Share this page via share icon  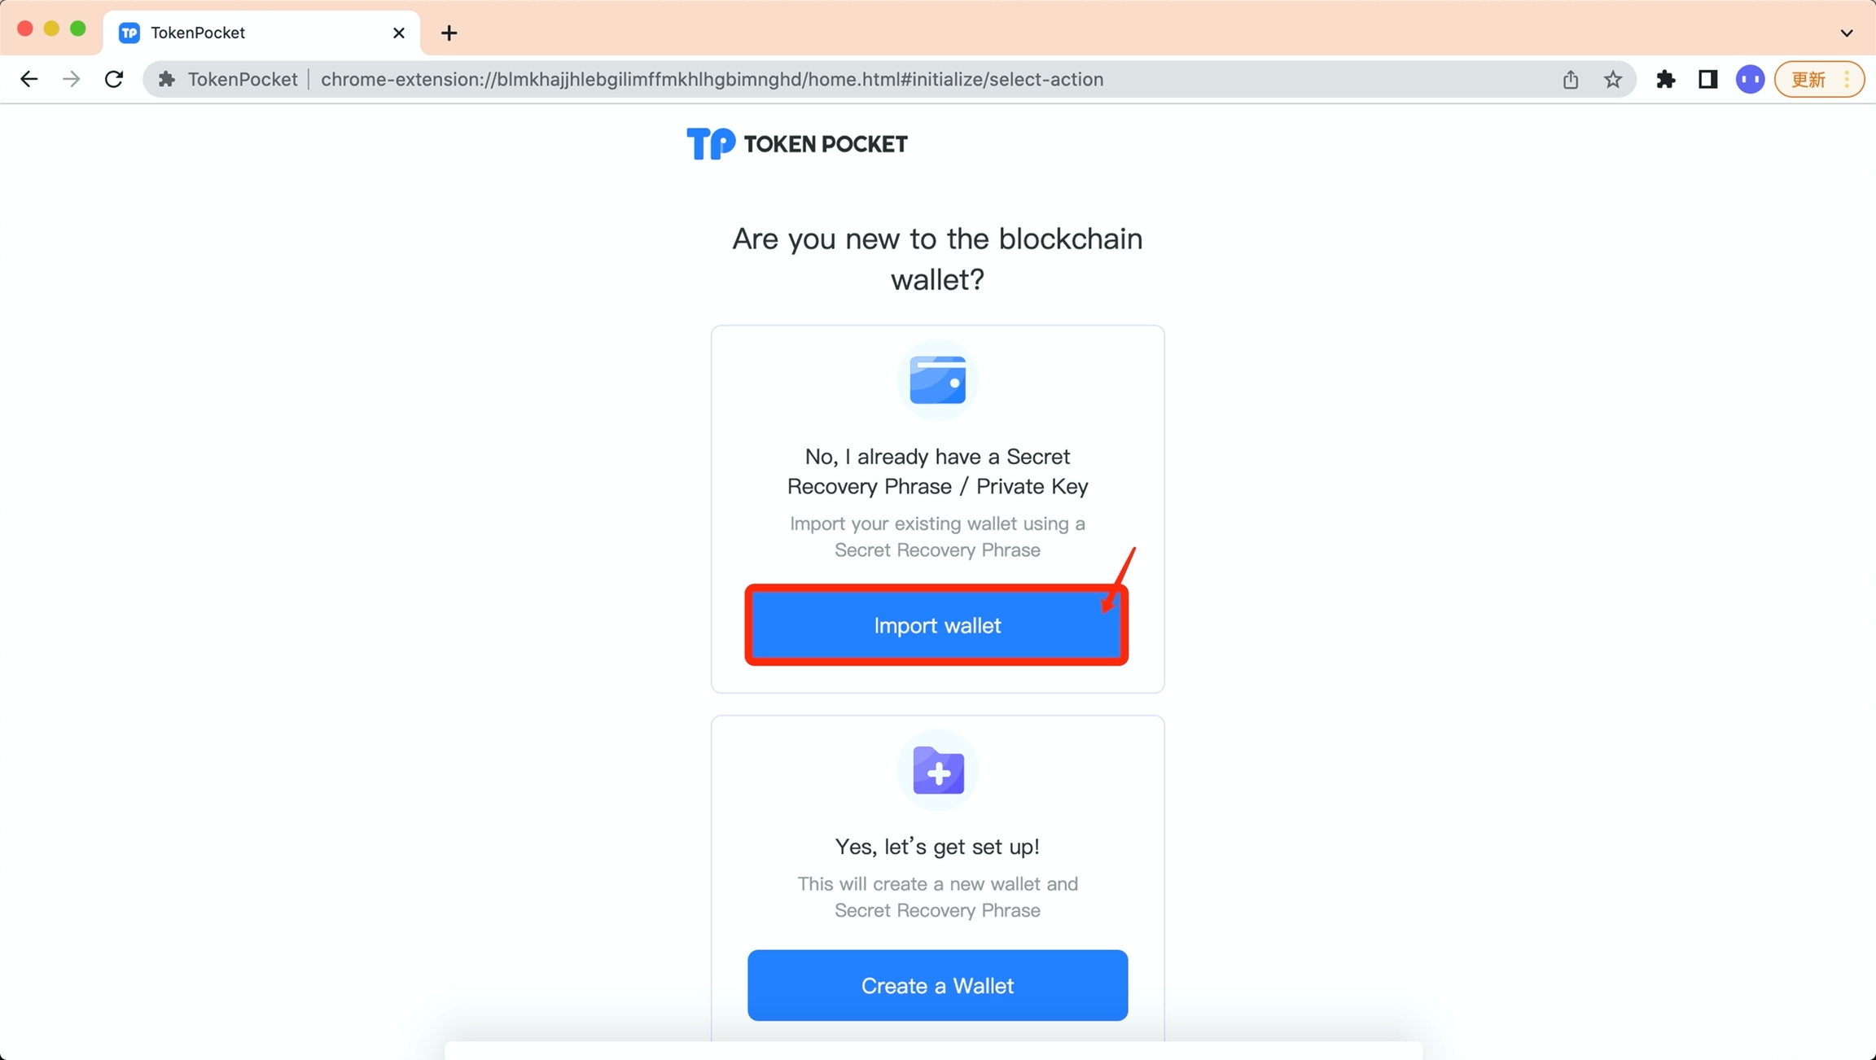pyautogui.click(x=1571, y=79)
